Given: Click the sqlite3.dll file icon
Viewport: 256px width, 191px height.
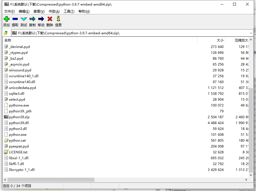Looking at the screenshot, I should (x=6, y=93).
